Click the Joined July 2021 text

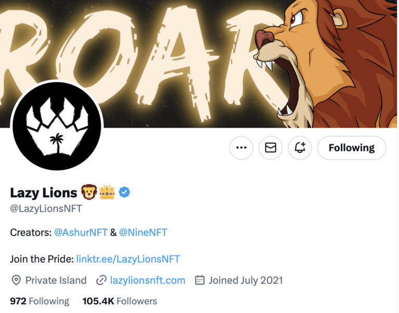pos(246,280)
